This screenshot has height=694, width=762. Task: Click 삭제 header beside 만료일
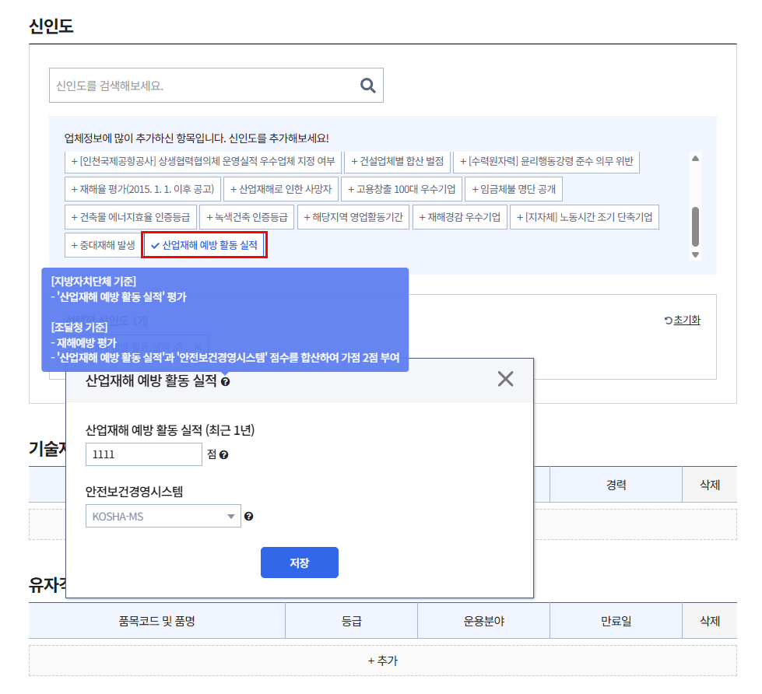click(710, 621)
